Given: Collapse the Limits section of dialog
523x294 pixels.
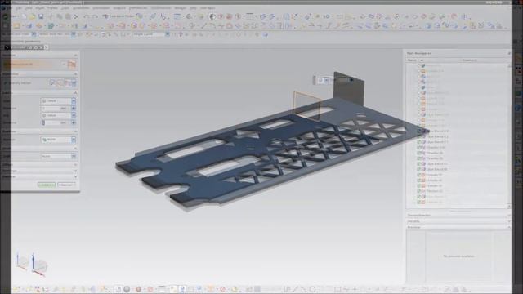Looking at the screenshot, I should [x=75, y=92].
